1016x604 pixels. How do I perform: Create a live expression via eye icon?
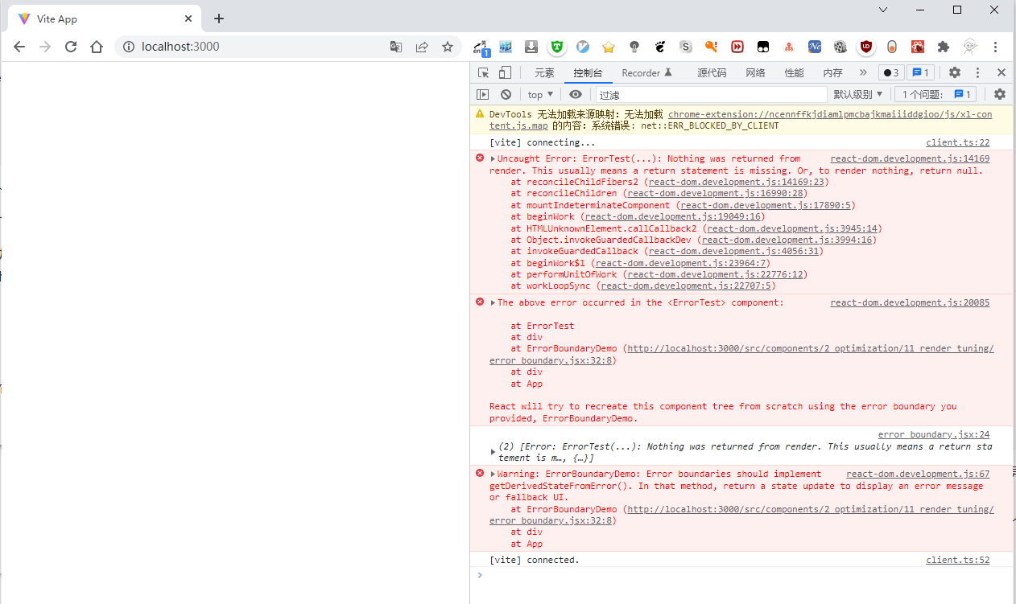tap(576, 94)
